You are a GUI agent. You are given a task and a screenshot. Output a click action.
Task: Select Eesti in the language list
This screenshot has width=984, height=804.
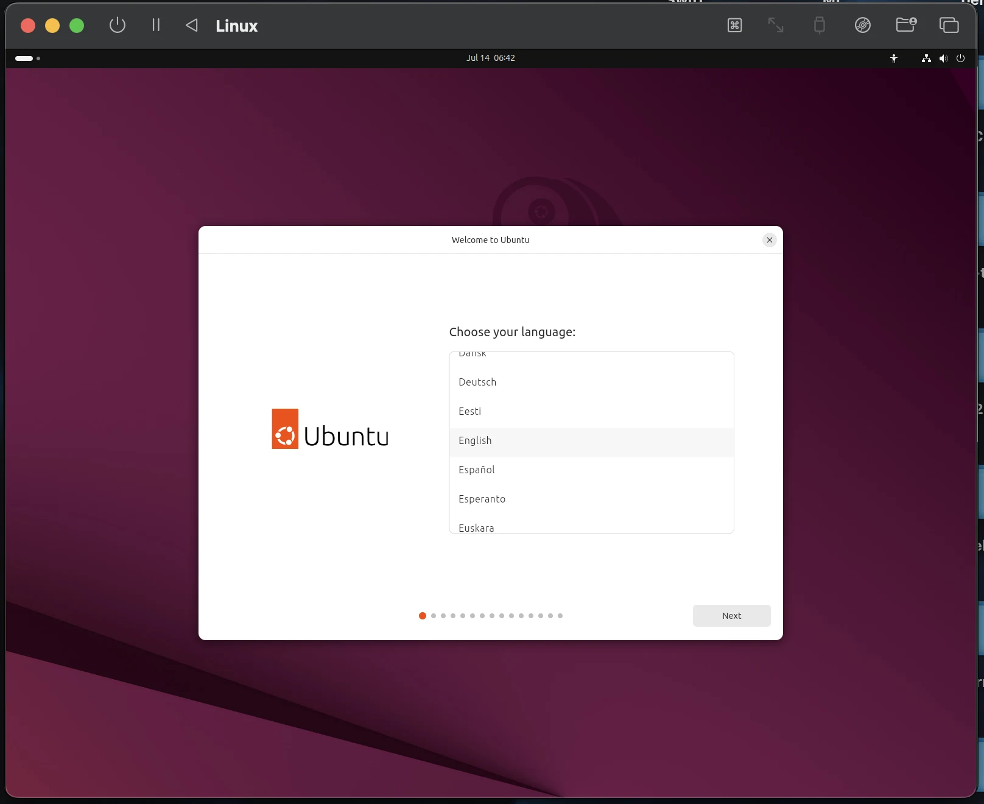point(591,411)
